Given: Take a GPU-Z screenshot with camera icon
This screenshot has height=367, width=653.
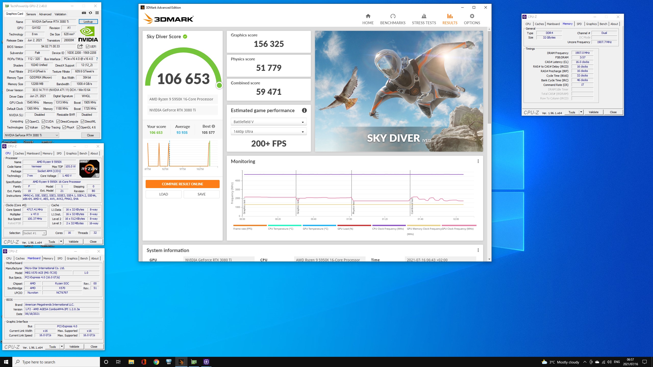Looking at the screenshot, I should [84, 13].
